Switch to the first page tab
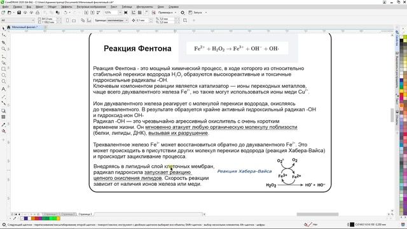Viewport: 407px width, 229px height. pyautogui.click(x=50, y=214)
